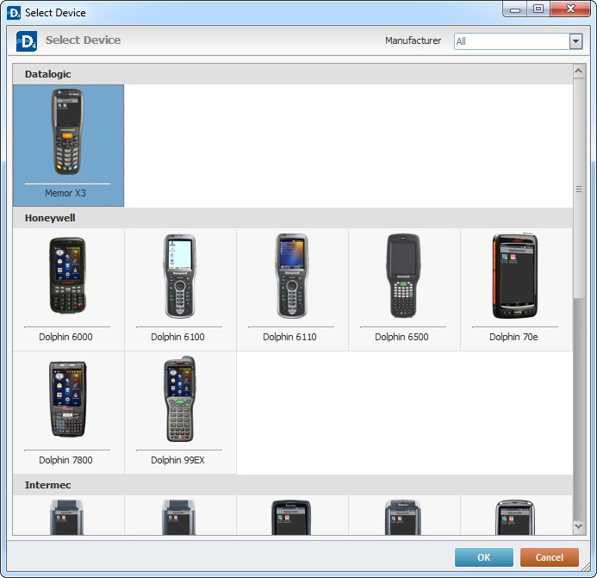Select the Memor X3 device thumbnail
The image size is (597, 578).
68,132
